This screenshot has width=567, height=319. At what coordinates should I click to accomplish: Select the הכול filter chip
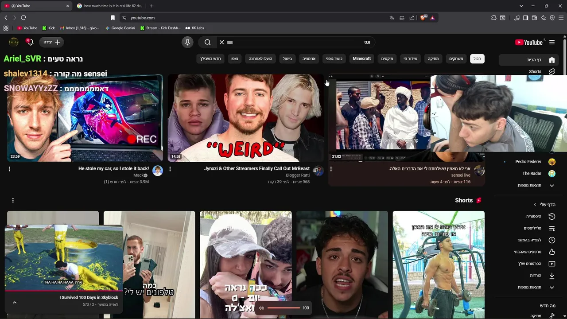pyautogui.click(x=477, y=58)
